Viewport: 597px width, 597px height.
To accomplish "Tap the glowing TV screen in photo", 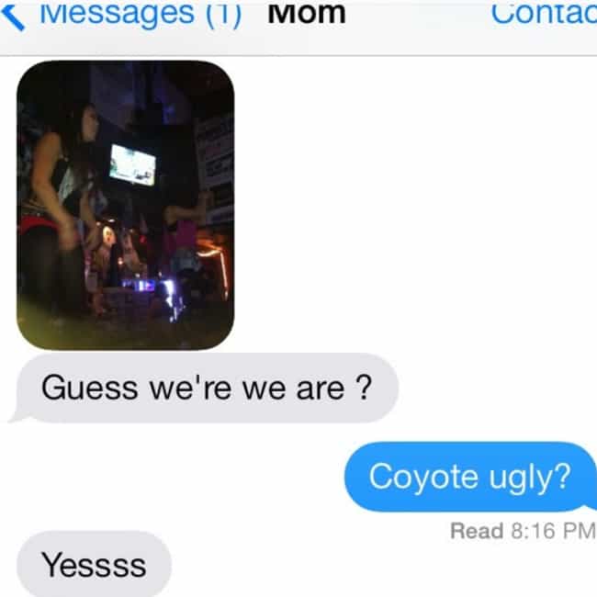I will [x=132, y=165].
